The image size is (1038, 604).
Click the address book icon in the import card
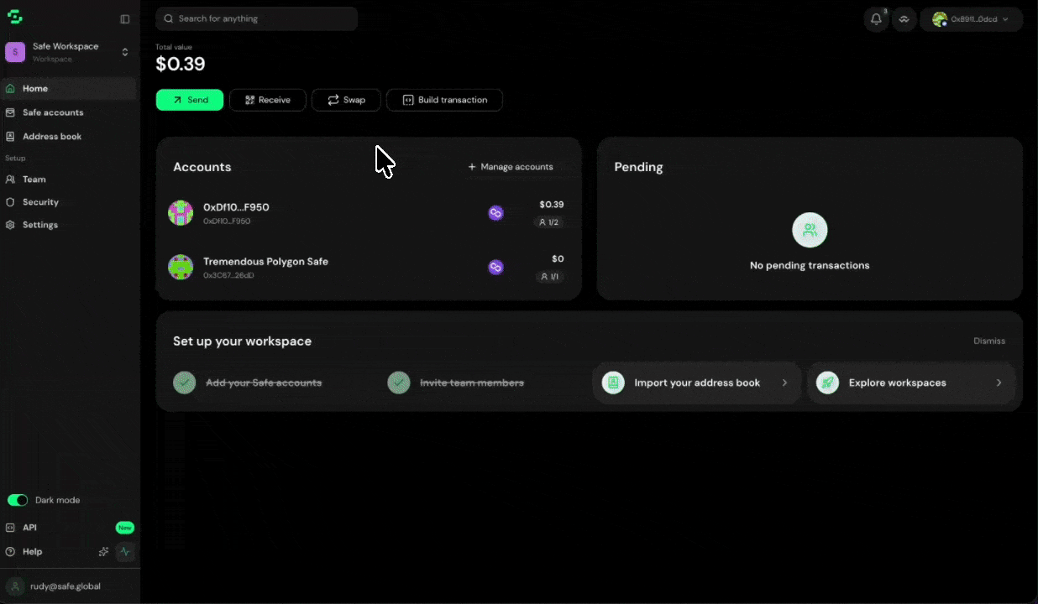click(x=613, y=383)
